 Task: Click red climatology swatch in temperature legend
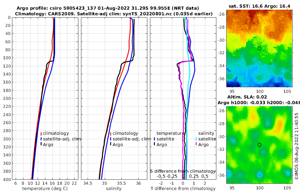point(41,133)
